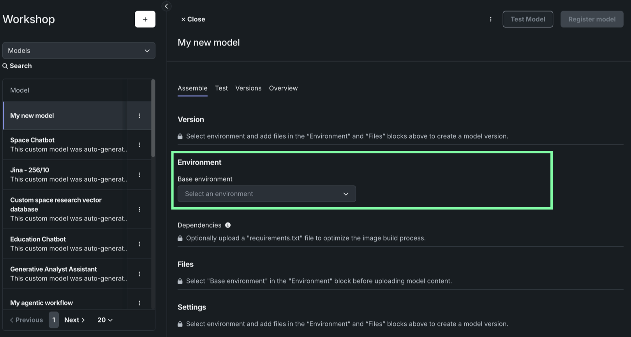The height and width of the screenshot is (337, 631).
Task: Click the Test Model button
Action: 527,19
